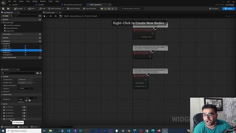The image size is (236, 133).
Task: Open Details panel settings gear
Action: (x=41, y=73)
